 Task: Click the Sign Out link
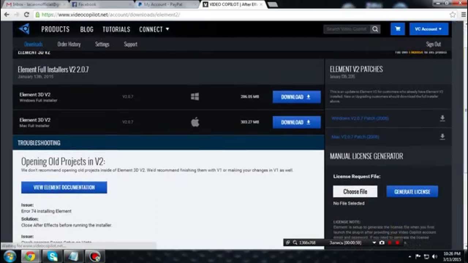pos(433,44)
